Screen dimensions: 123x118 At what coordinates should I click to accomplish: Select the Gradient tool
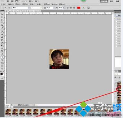2,46
